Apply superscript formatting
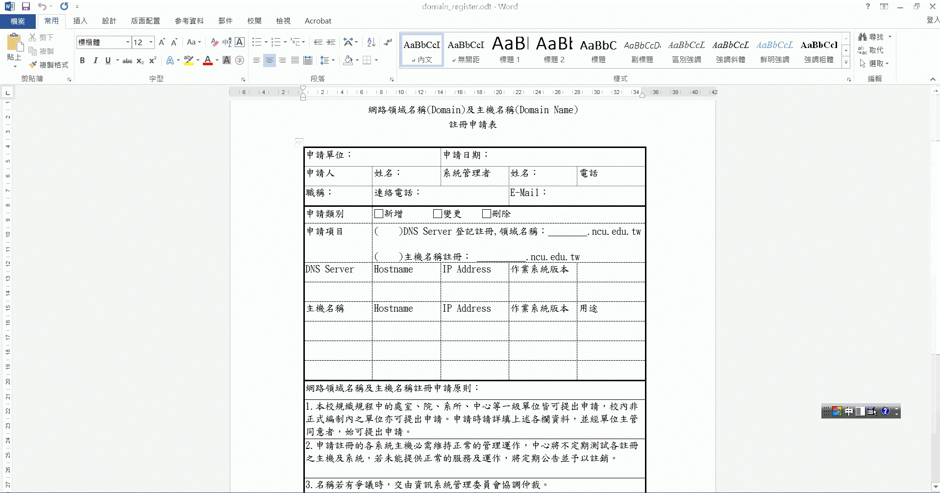Screen dimensions: 940x493 point(153,60)
